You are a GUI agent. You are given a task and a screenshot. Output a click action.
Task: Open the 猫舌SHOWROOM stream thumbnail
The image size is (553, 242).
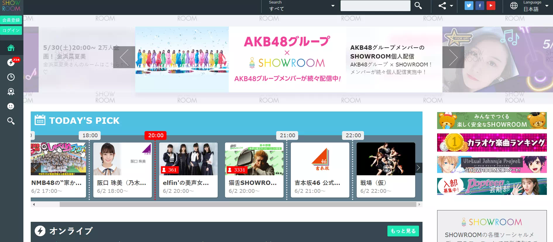[254, 159]
